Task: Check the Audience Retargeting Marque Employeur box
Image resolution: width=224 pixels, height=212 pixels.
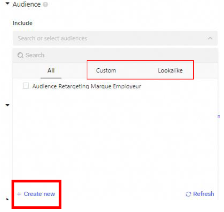Action: tap(26, 86)
